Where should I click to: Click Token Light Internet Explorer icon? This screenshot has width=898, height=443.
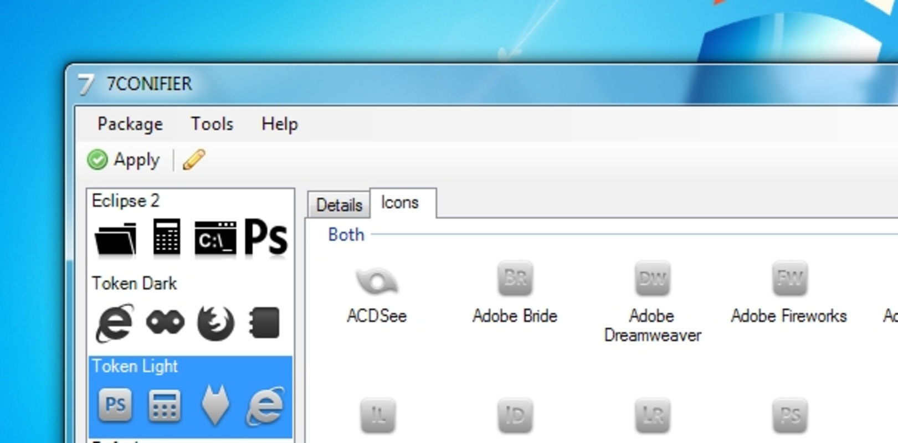[265, 406]
